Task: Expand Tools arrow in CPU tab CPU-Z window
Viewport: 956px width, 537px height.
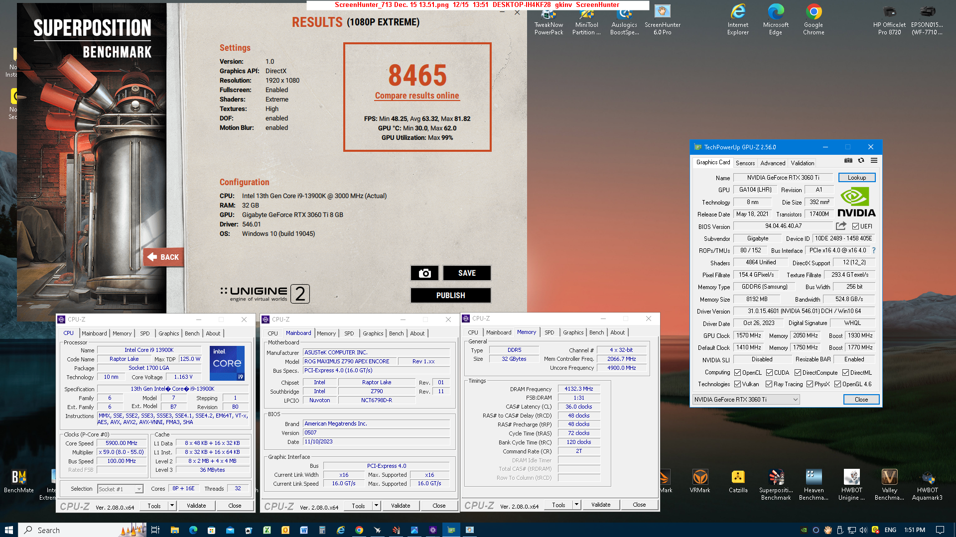Action: coord(172,506)
